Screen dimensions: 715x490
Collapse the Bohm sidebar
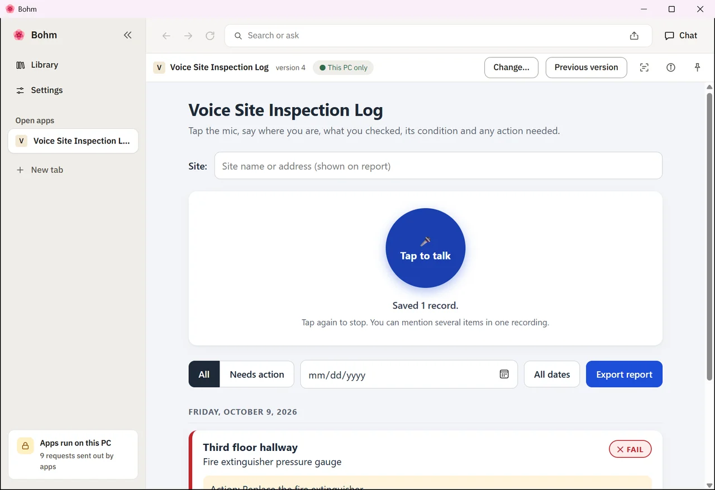click(x=128, y=35)
